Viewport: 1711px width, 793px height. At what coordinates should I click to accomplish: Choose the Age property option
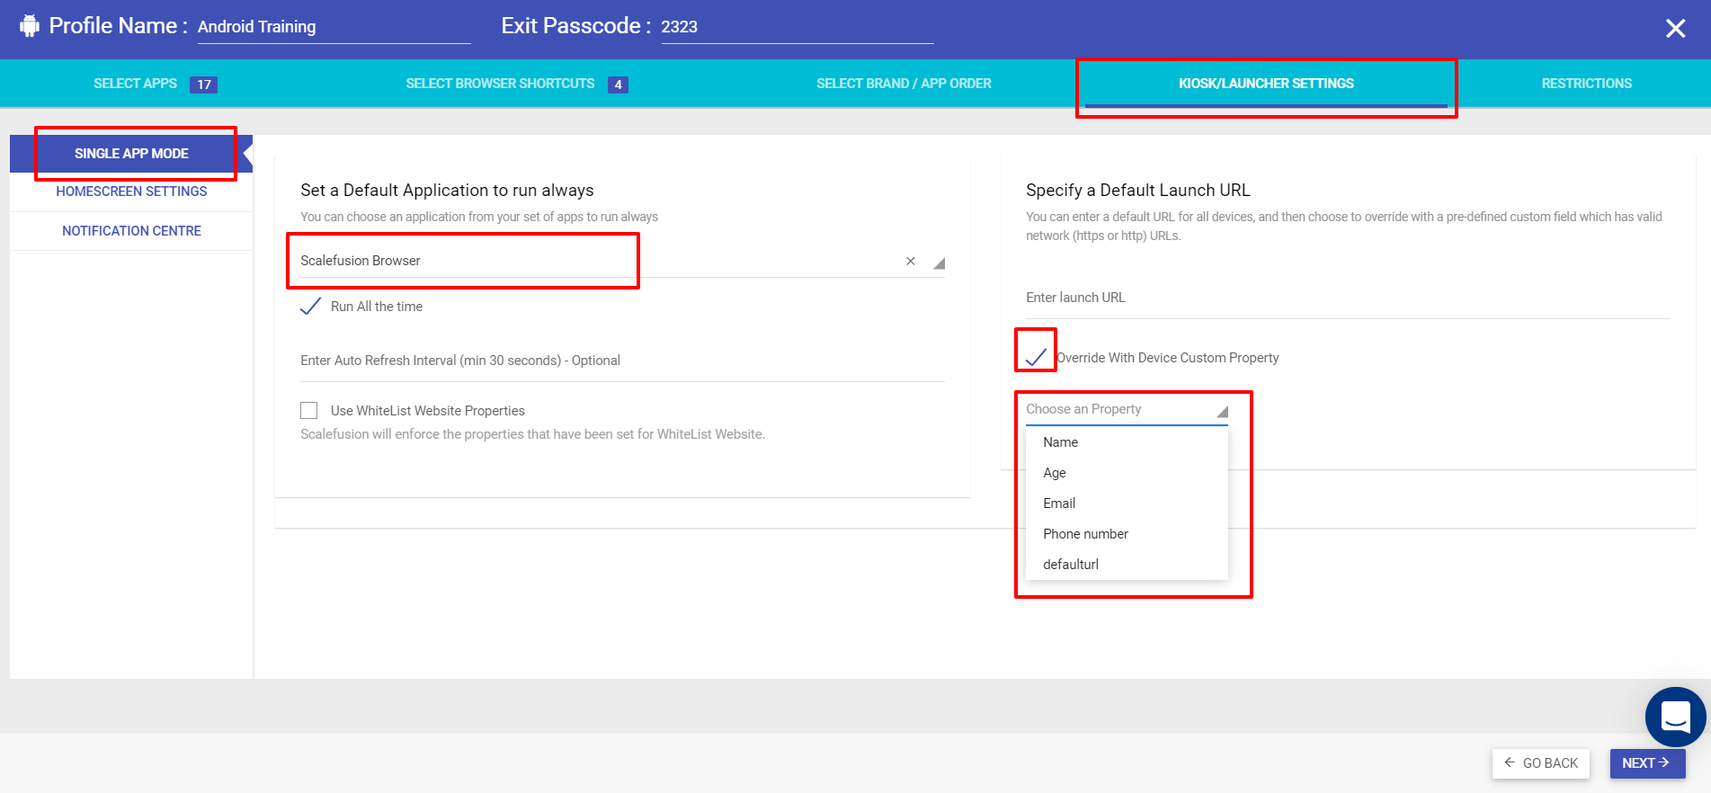1127,473
